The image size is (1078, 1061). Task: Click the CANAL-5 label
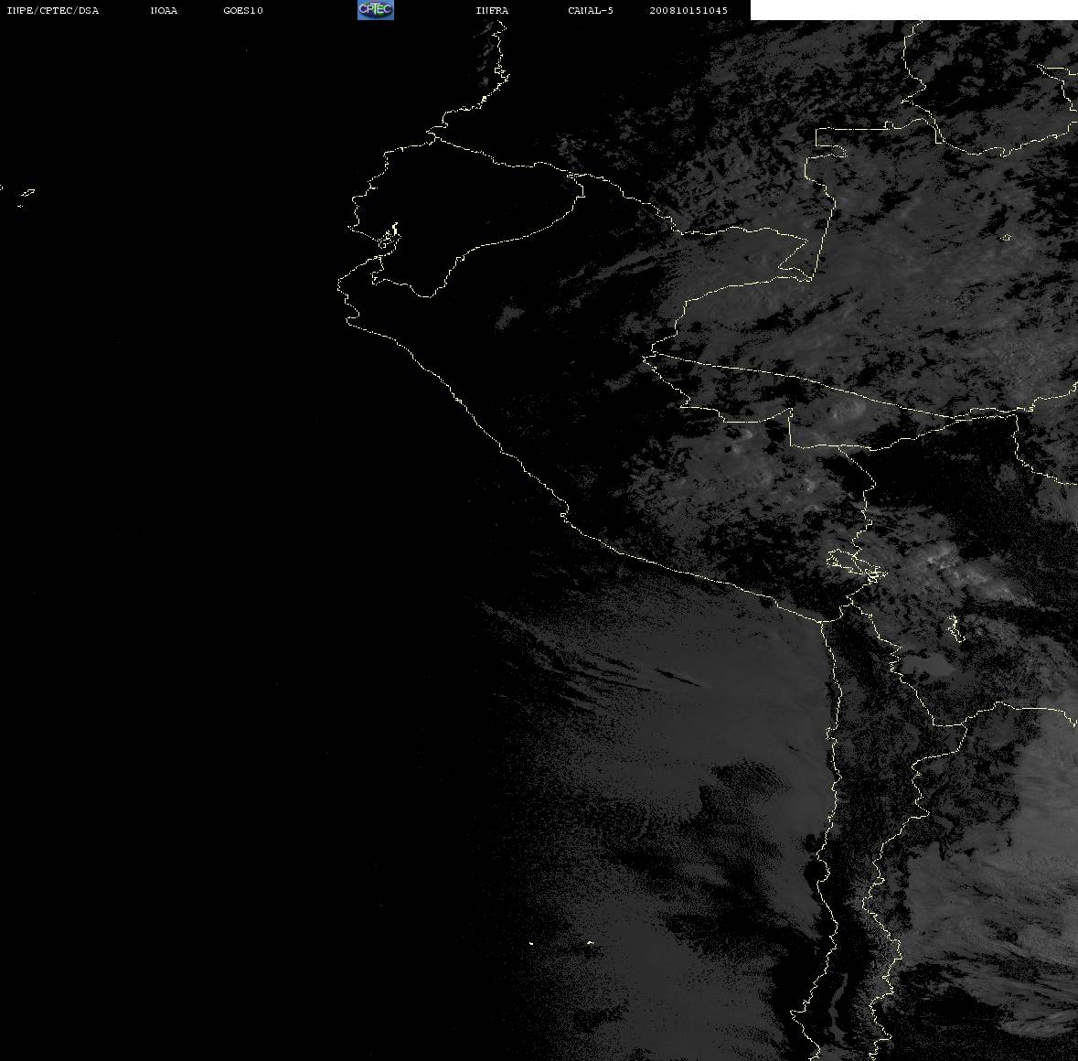pos(591,10)
